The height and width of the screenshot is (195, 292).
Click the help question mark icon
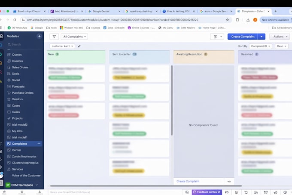(x=285, y=192)
